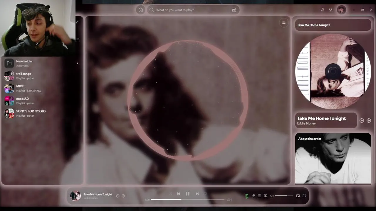The width and height of the screenshot is (376, 211).
Task: Seek on the song progress bar
Action: coord(188,200)
